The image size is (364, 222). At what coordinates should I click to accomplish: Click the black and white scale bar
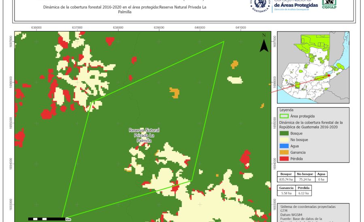pyautogui.click(x=47, y=219)
